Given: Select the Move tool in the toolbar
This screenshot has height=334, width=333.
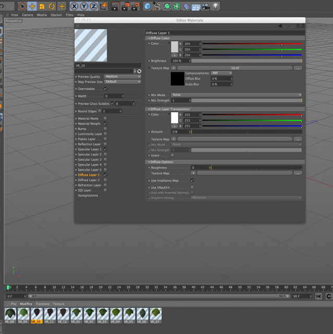Looking at the screenshot, I should (32, 6).
